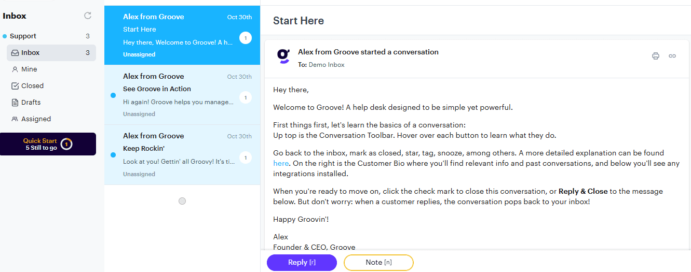Click the Inbox tray icon in the sidebar
This screenshot has height=272, width=691.
click(x=15, y=53)
